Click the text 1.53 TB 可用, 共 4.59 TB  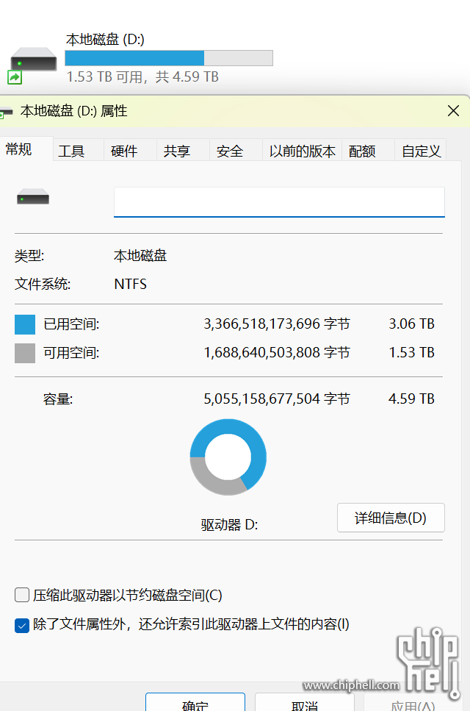(142, 76)
